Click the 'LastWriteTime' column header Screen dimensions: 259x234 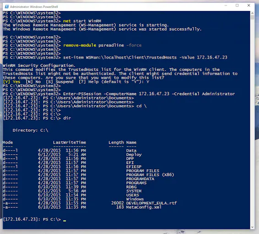[x=70, y=142]
